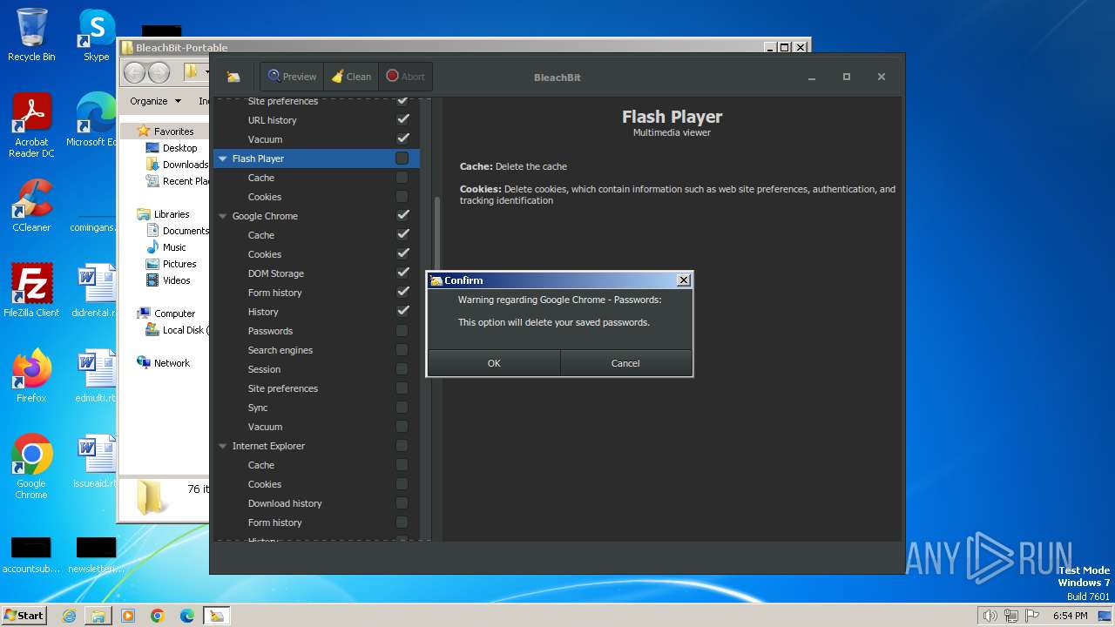
Task: Open Windows Media Player from the taskbar
Action: point(128,616)
